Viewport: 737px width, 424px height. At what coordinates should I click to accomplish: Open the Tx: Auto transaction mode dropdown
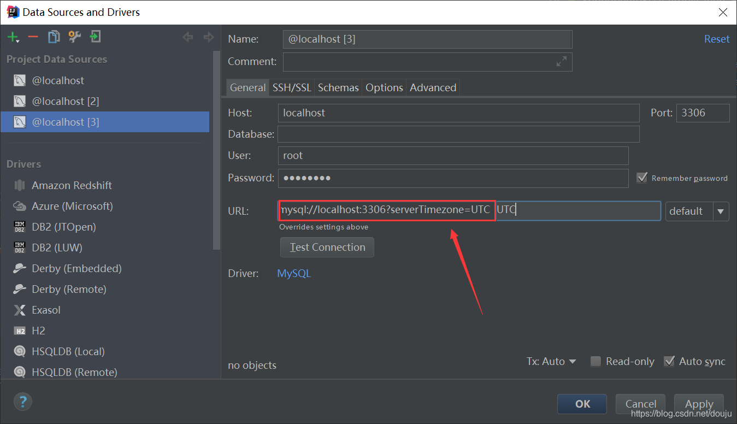coord(551,361)
